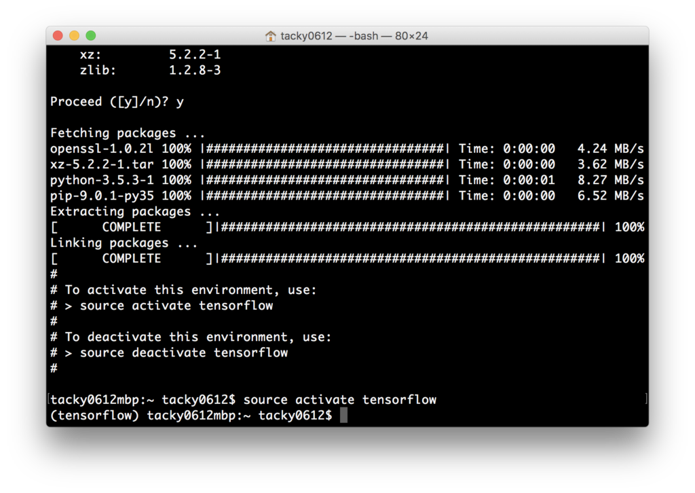The width and height of the screenshot is (695, 493).
Task: Click the 'openssl-1.0.2l' package name
Action: click(x=102, y=149)
